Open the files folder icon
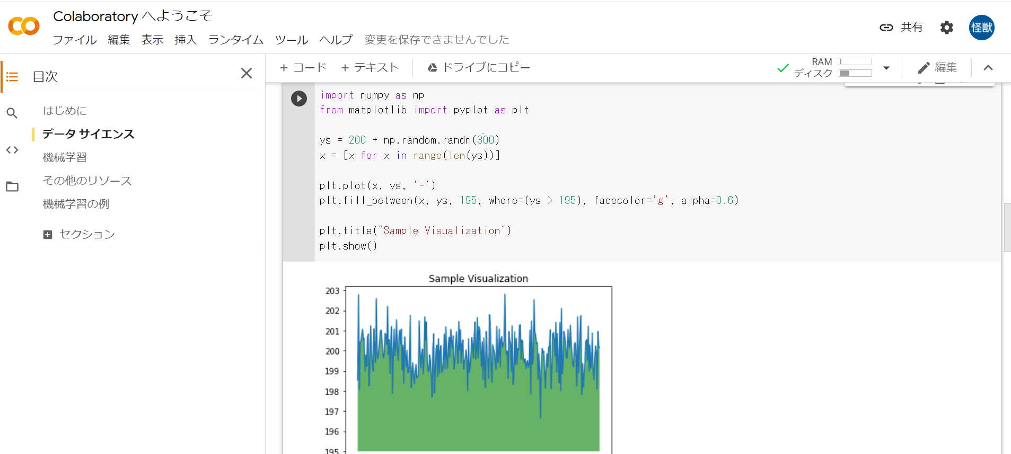 point(12,186)
